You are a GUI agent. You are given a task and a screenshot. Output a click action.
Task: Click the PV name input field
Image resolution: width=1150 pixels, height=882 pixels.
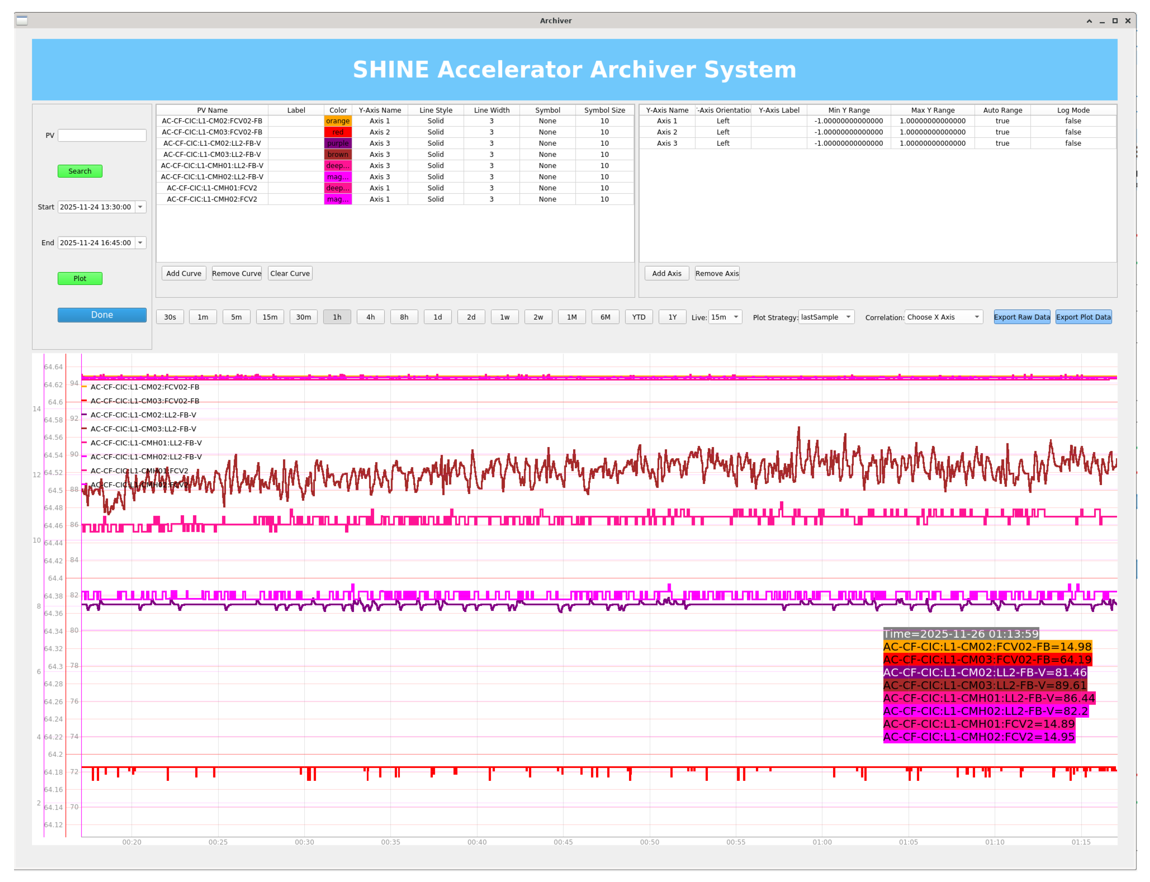(102, 136)
